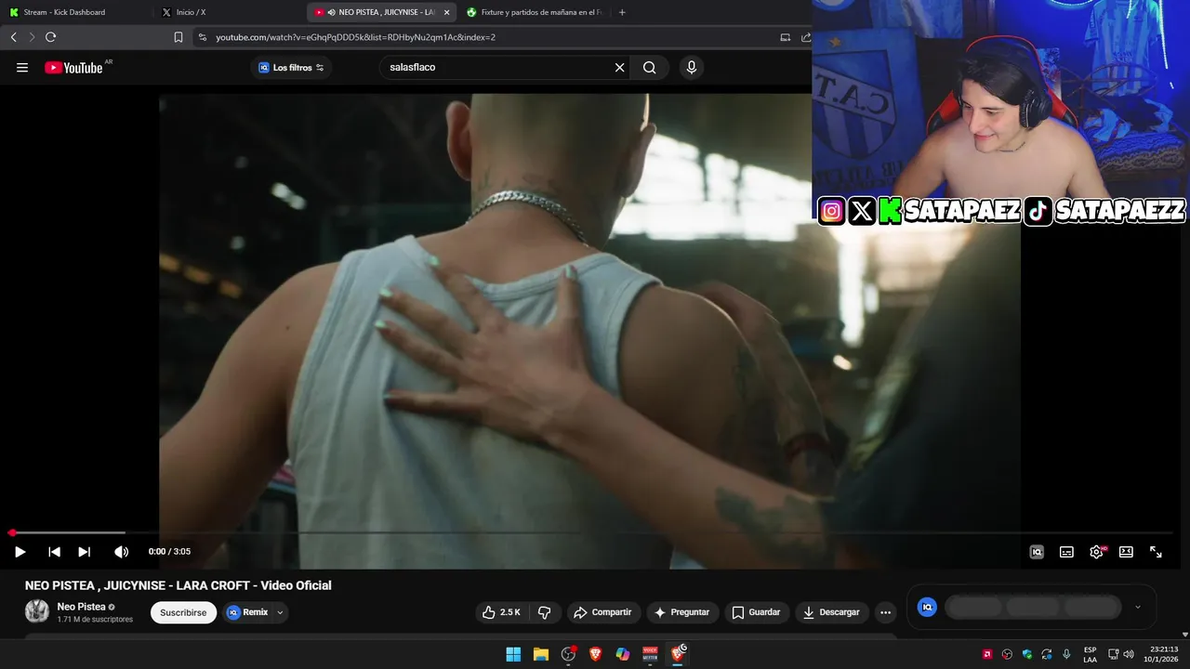Open taskbar volume icon

(1128, 654)
